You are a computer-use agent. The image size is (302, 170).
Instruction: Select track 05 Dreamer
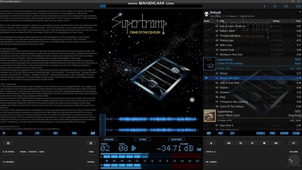point(252,92)
